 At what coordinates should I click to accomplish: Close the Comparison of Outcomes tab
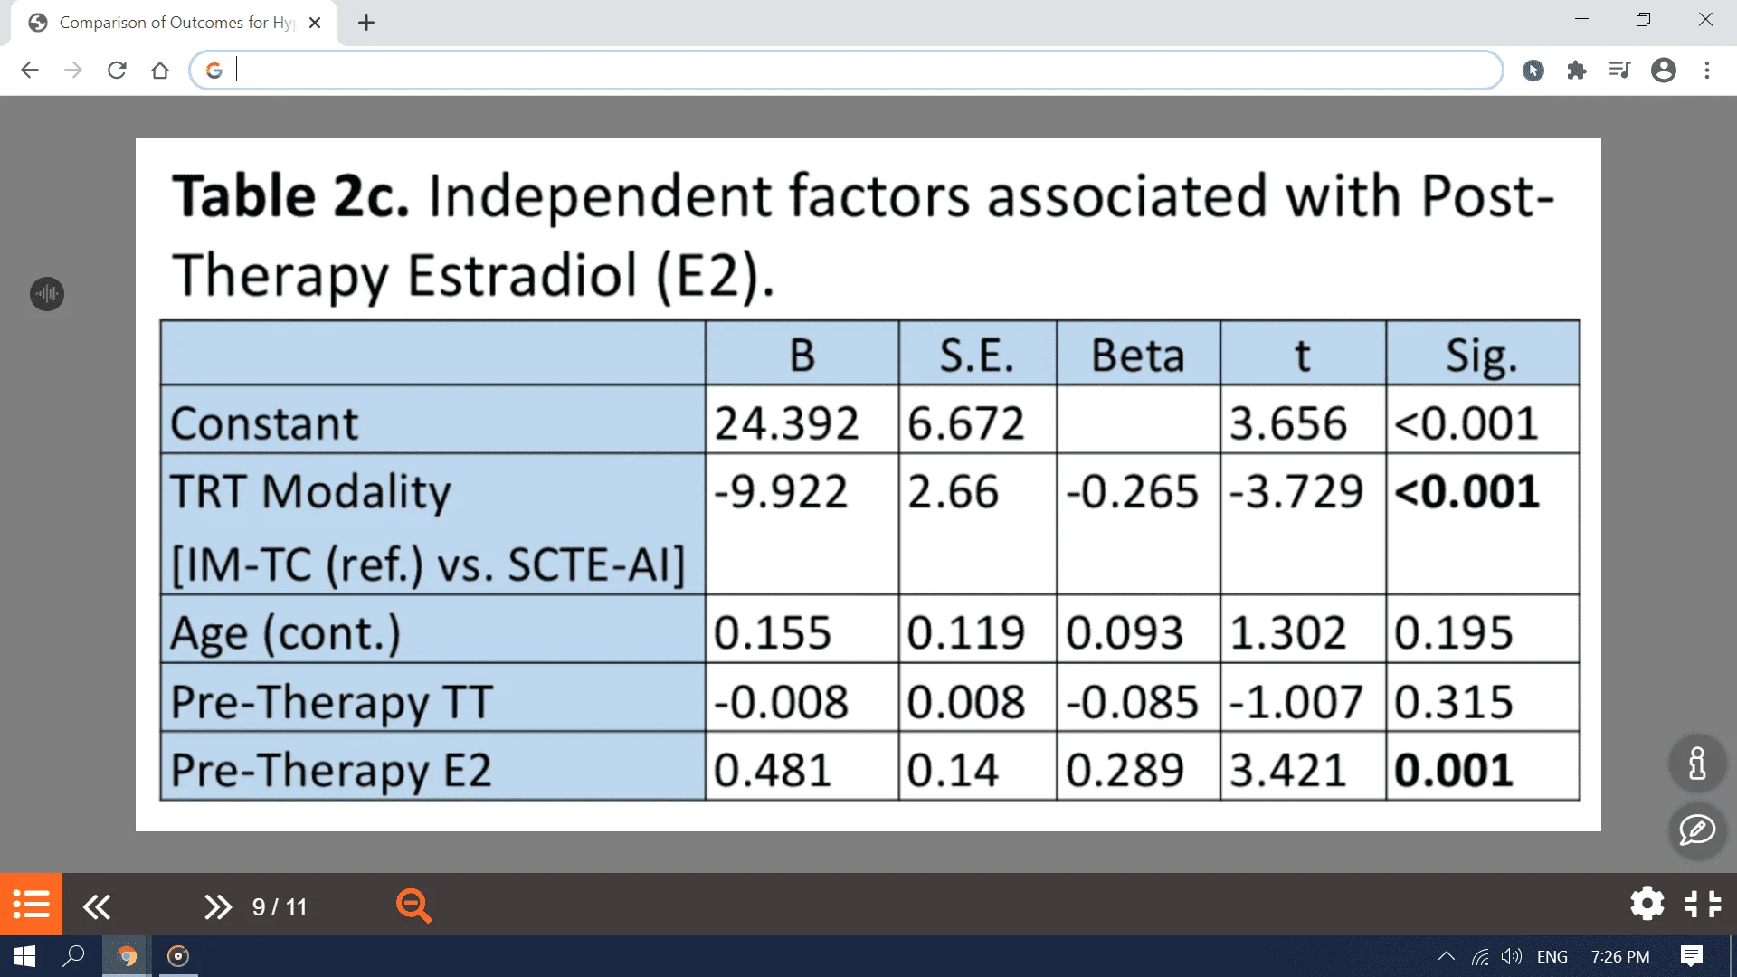point(315,23)
